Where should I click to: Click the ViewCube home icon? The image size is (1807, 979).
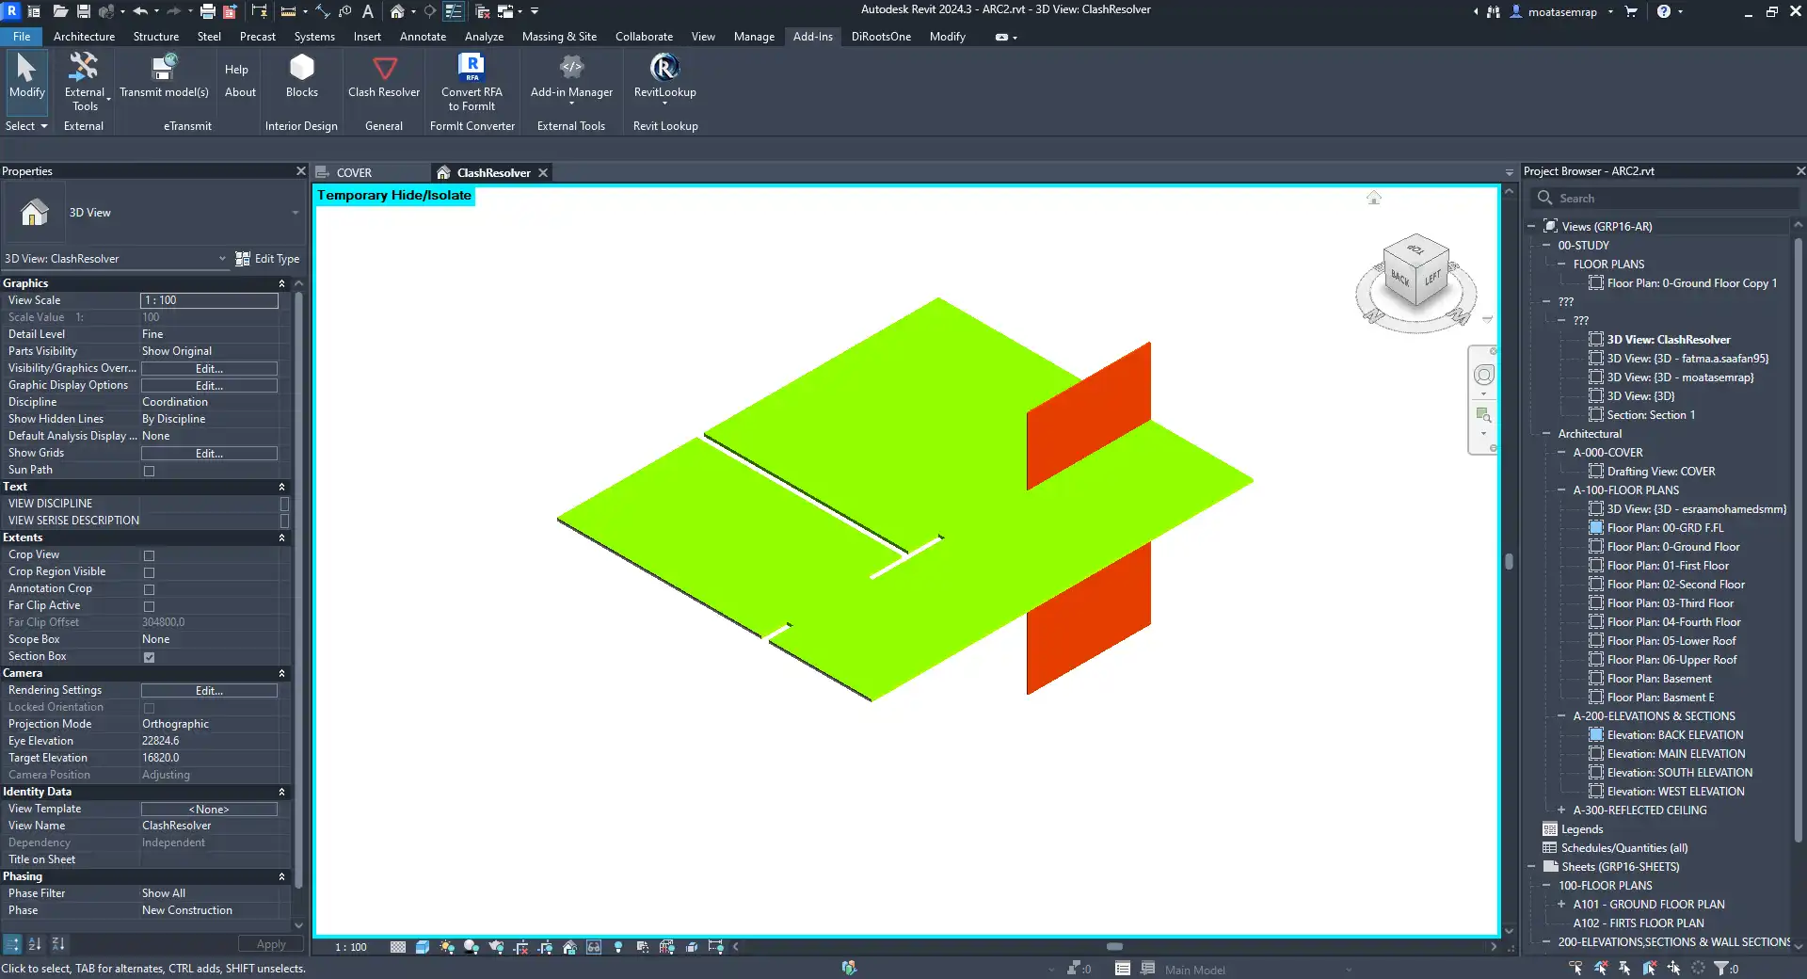click(1374, 198)
